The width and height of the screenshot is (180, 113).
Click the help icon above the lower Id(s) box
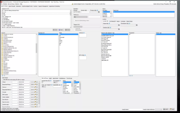point(85,55)
